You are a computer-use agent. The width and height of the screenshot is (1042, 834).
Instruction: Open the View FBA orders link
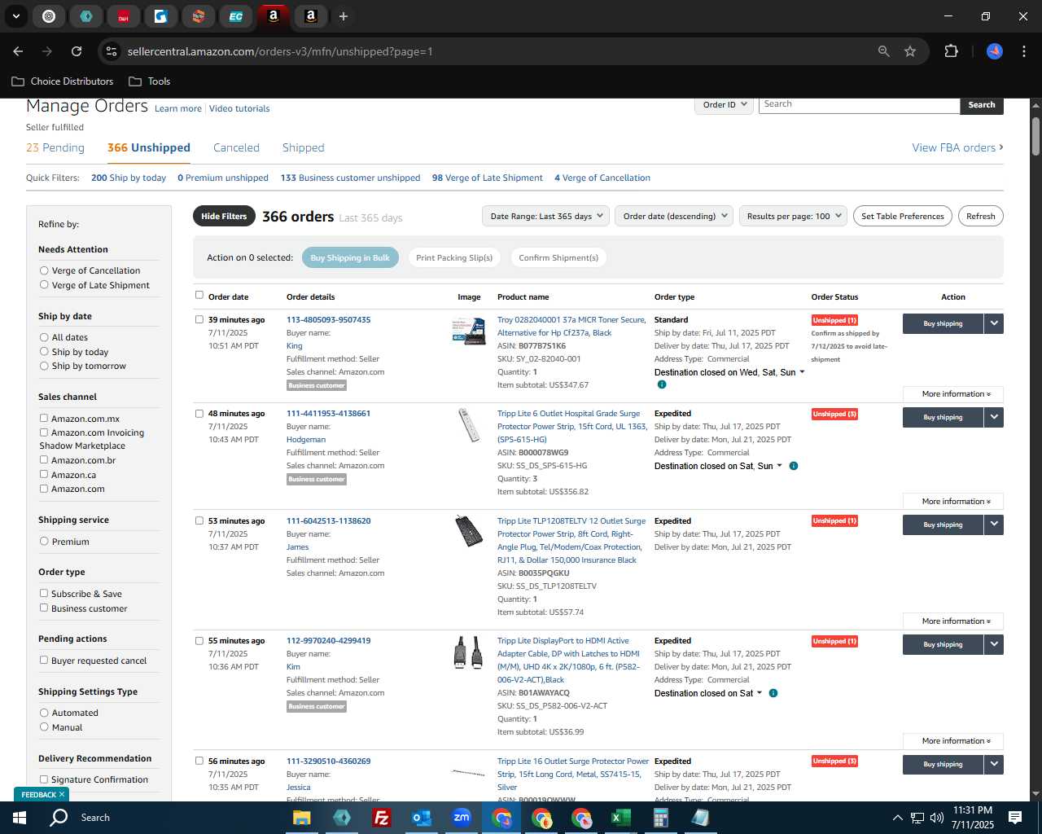click(x=957, y=147)
